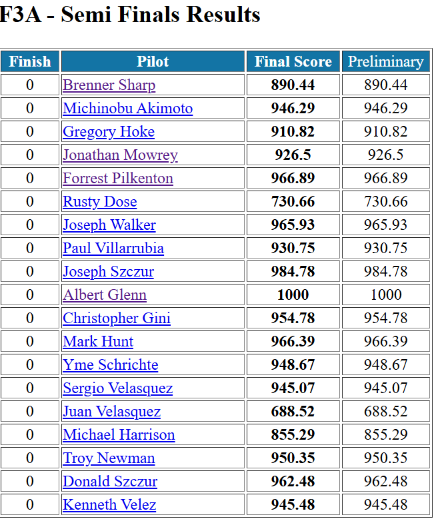Viewport: 442px width, 525px height.
Task: Open Juan Velasquez's pilot link
Action: pos(111,412)
